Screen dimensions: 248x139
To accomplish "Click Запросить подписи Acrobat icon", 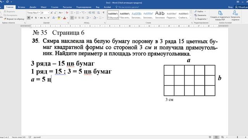I will tap(235, 15).
